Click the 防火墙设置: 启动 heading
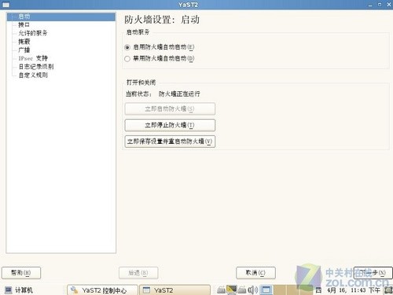The image size is (393, 295). click(x=162, y=20)
